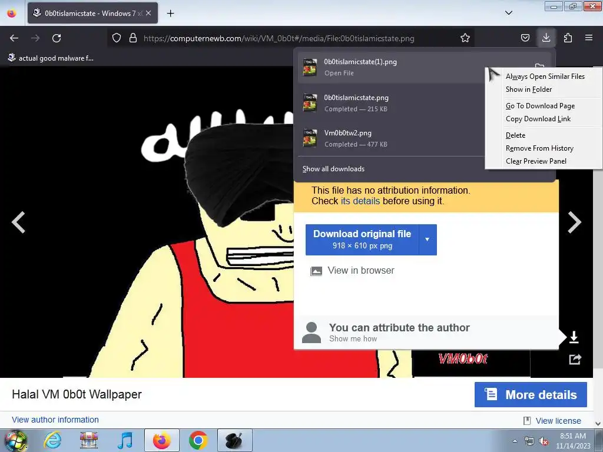603x452 pixels.
Task: Open the extensions puzzle icon
Action: (x=568, y=38)
